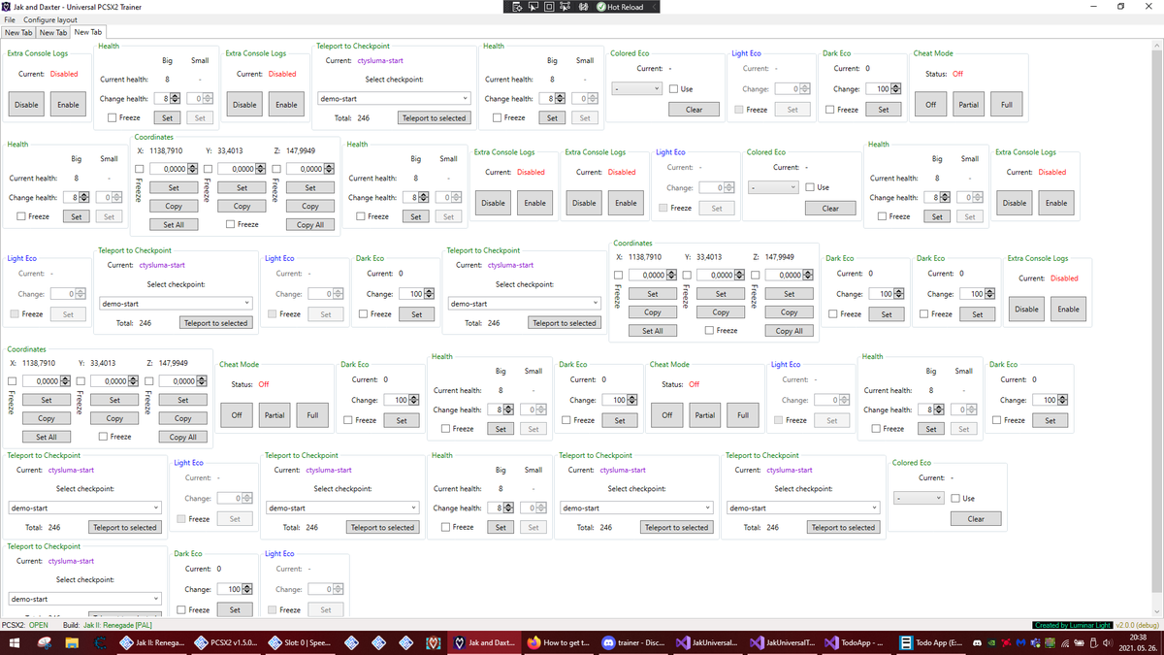Switch to PCSX2 v1.5.0 taskbar window
This screenshot has height=655, width=1164.
[227, 642]
